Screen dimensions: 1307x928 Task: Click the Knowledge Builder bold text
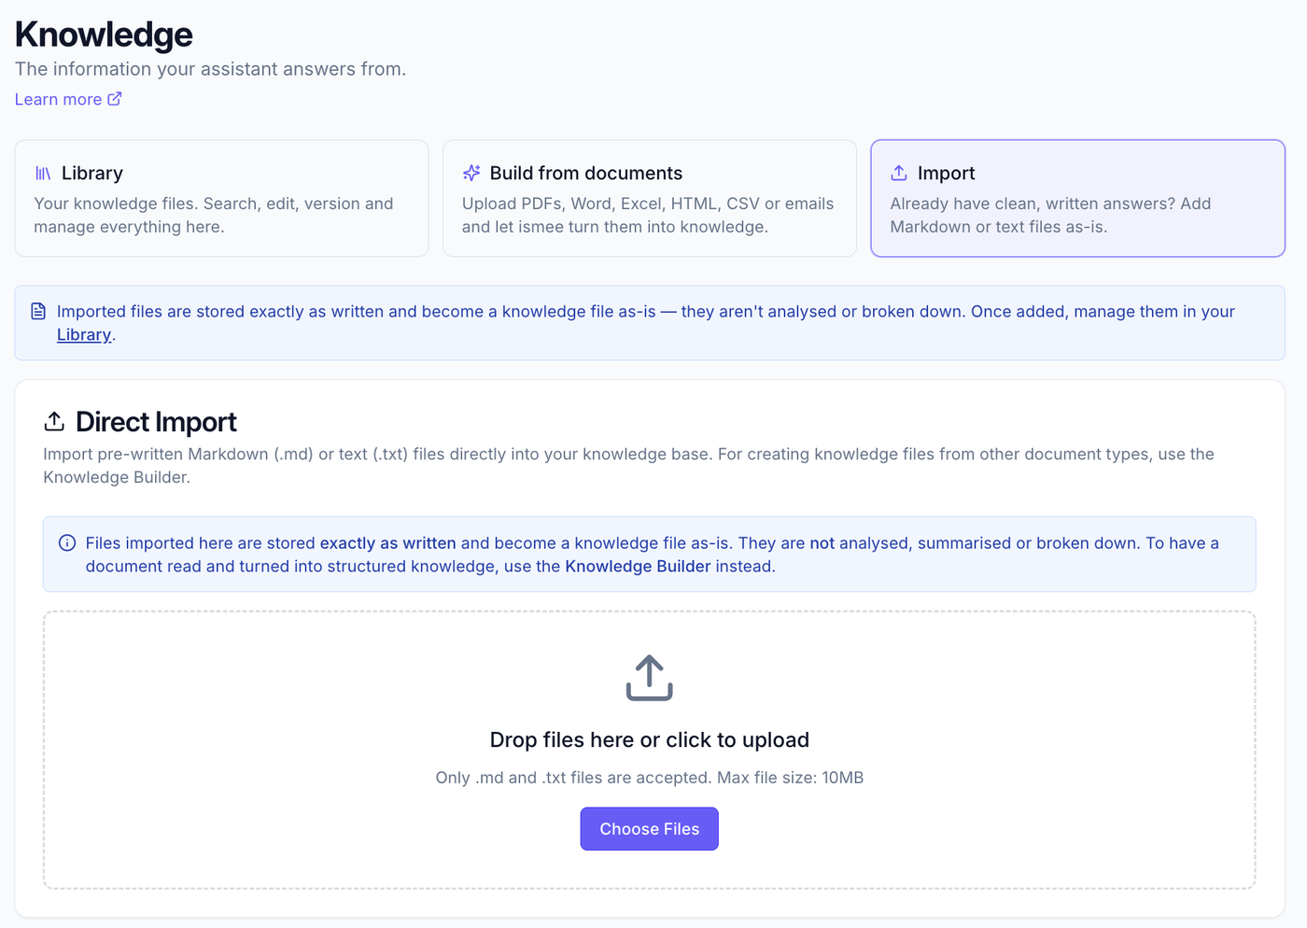[638, 567]
